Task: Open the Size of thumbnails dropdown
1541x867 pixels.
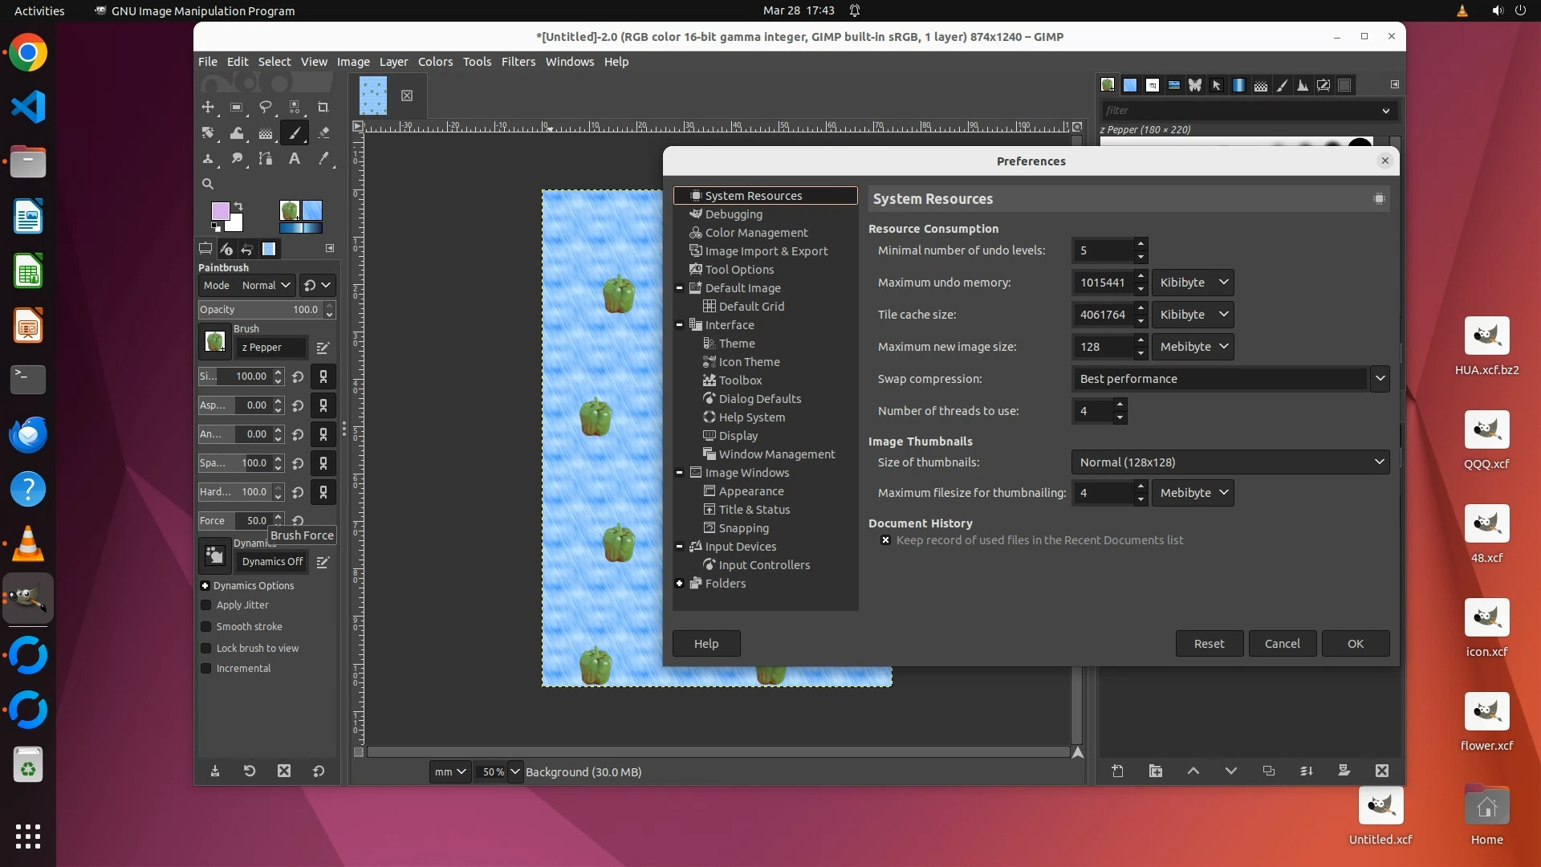Action: [1230, 462]
